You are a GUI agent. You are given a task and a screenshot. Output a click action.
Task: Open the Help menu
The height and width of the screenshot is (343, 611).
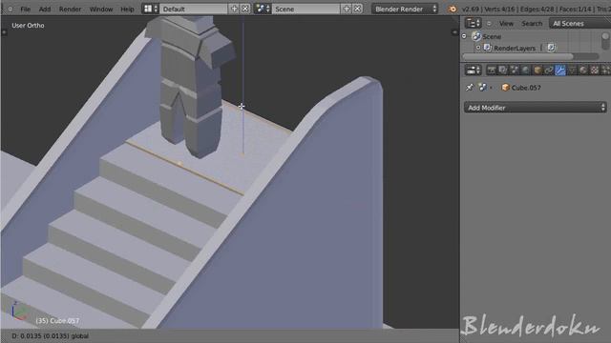tap(127, 9)
